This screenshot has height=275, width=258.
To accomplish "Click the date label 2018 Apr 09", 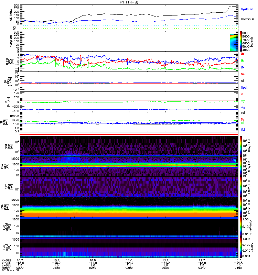I will click(10, 270).
